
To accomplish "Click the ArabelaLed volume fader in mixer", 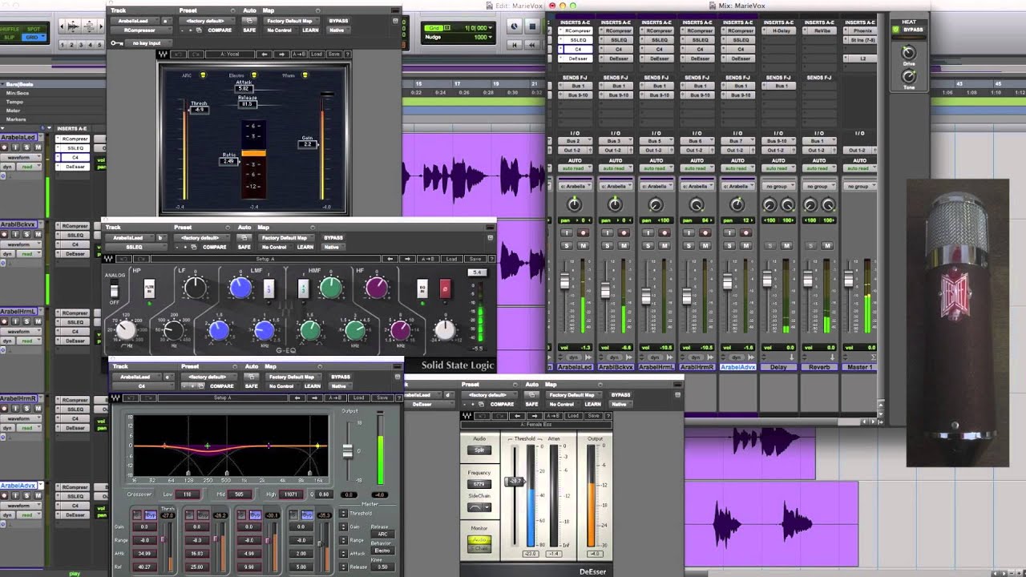I will (x=565, y=280).
